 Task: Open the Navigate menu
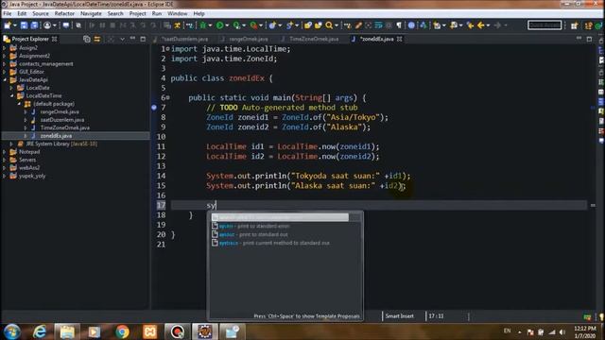click(x=91, y=13)
